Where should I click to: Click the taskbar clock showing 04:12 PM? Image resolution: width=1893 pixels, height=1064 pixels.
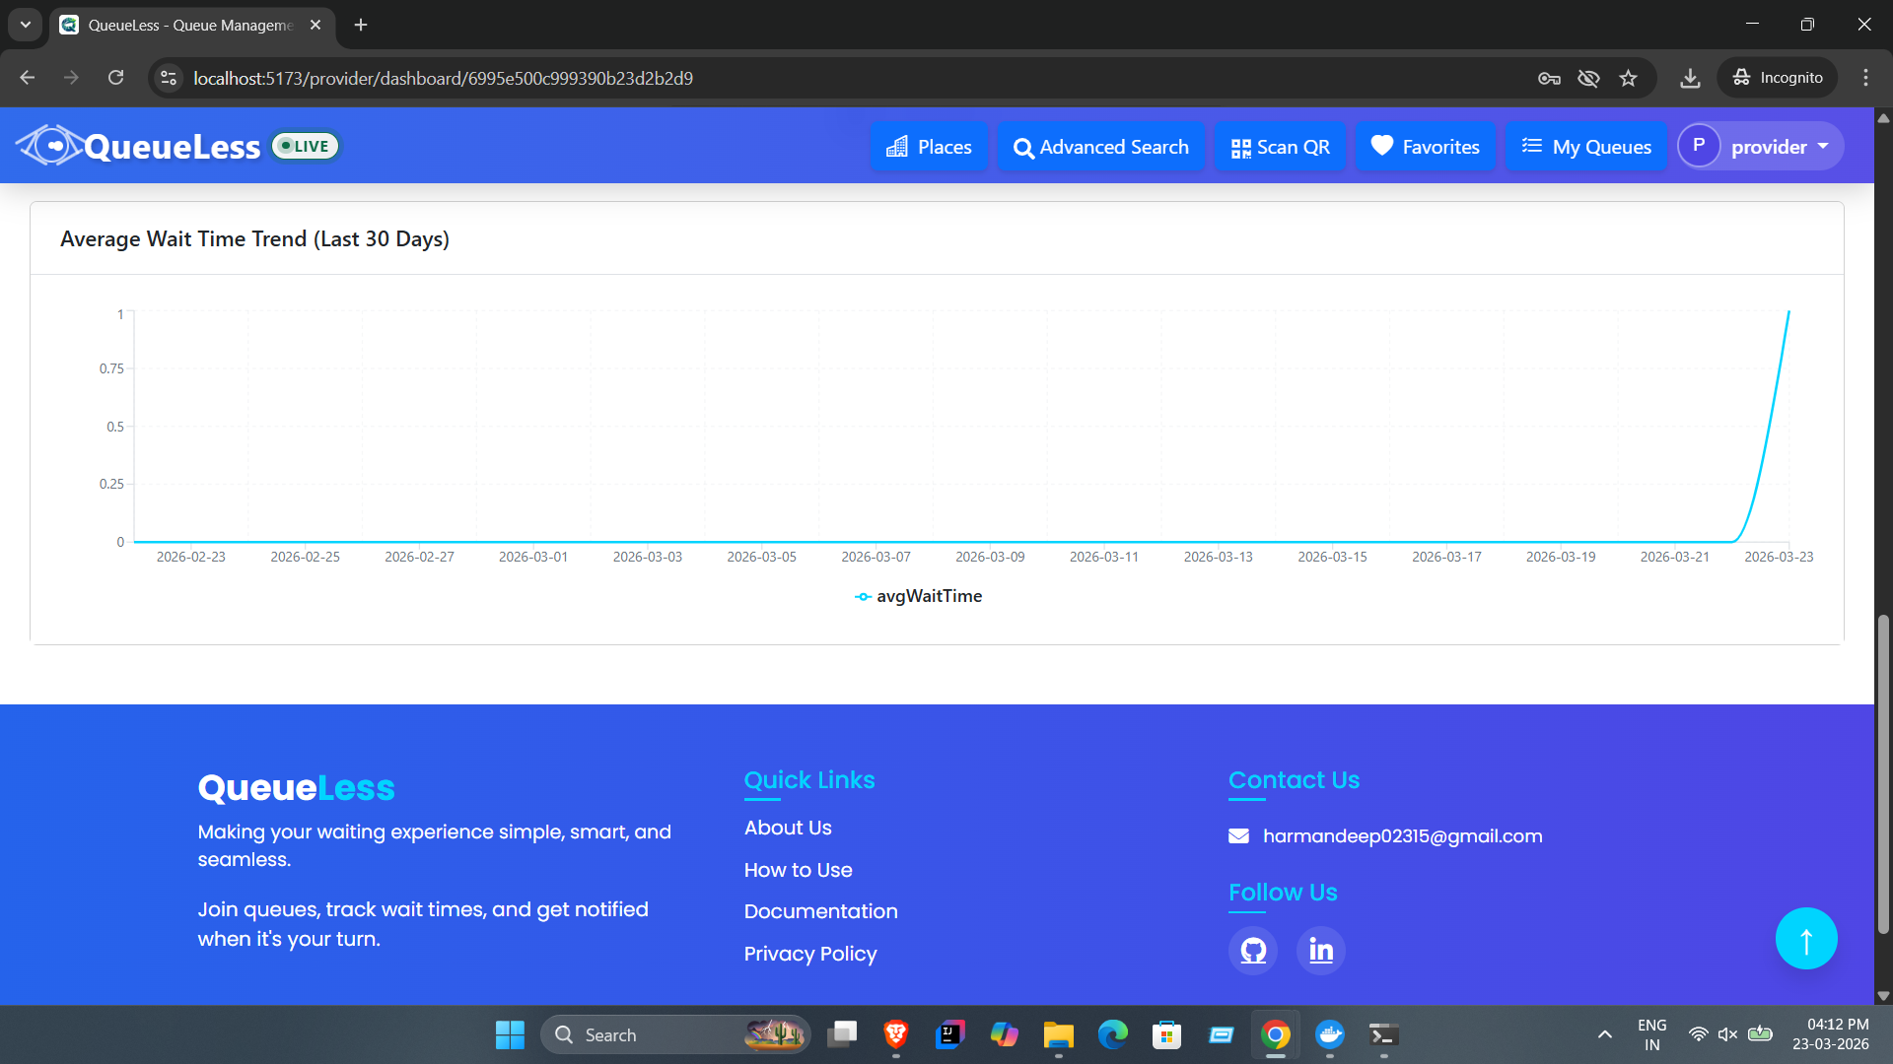1831,1035
